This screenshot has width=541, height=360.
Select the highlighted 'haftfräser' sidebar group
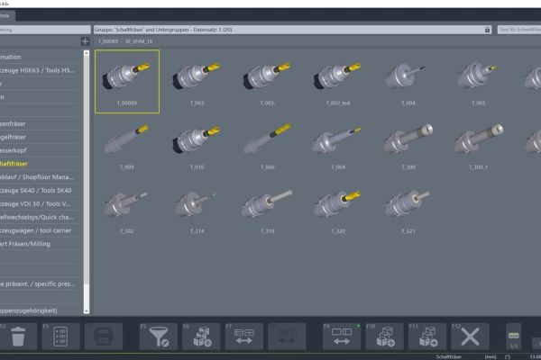tap(39, 164)
